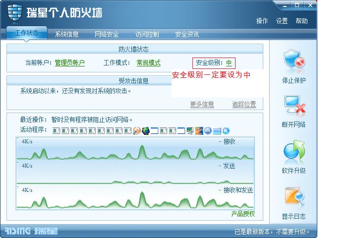The height and width of the screenshot is (238, 357).
Task: Open the 网络安全 tab
Action: pyautogui.click(x=107, y=34)
